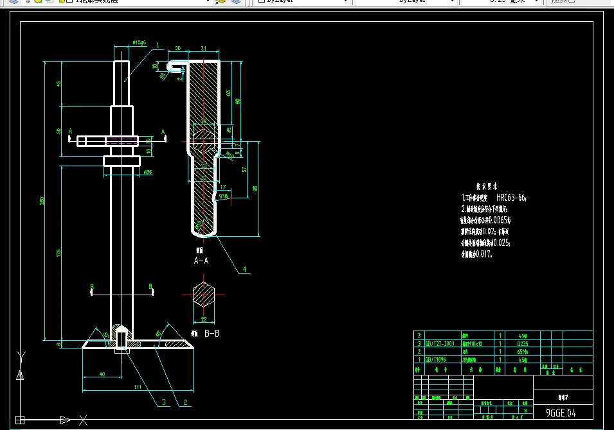This screenshot has height=430, width=614.
Task: Select the note line containing 0.02
Action: pos(485,232)
